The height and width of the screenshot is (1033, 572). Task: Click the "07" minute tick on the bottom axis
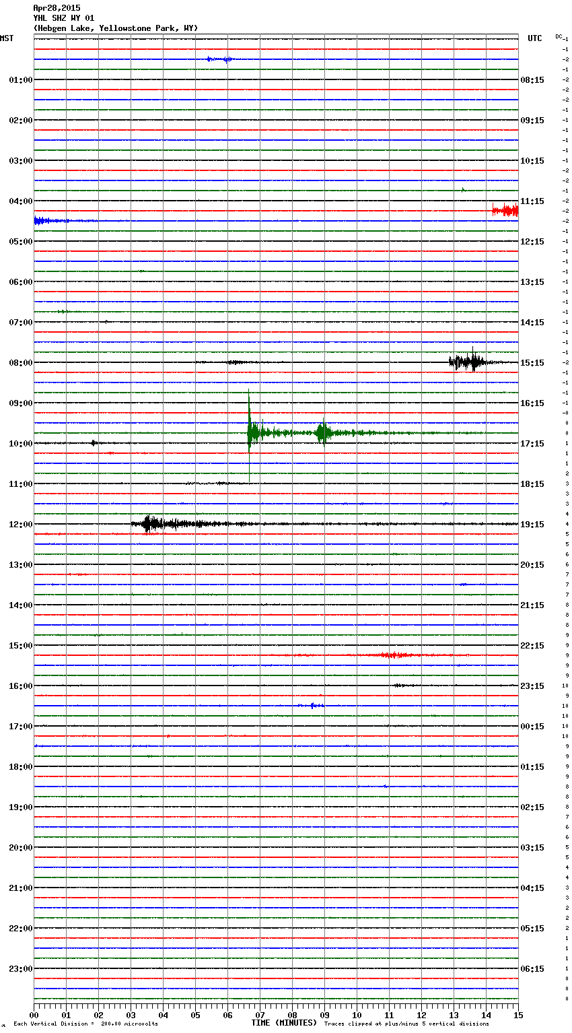tap(260, 1015)
